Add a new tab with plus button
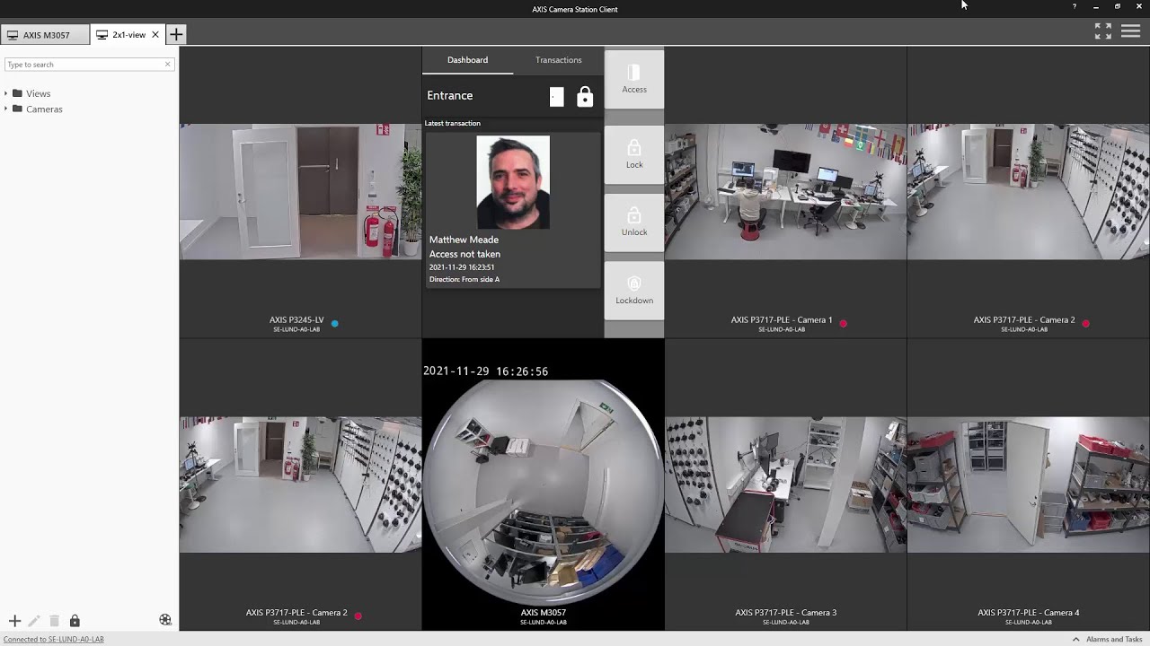This screenshot has height=646, width=1150. [176, 35]
